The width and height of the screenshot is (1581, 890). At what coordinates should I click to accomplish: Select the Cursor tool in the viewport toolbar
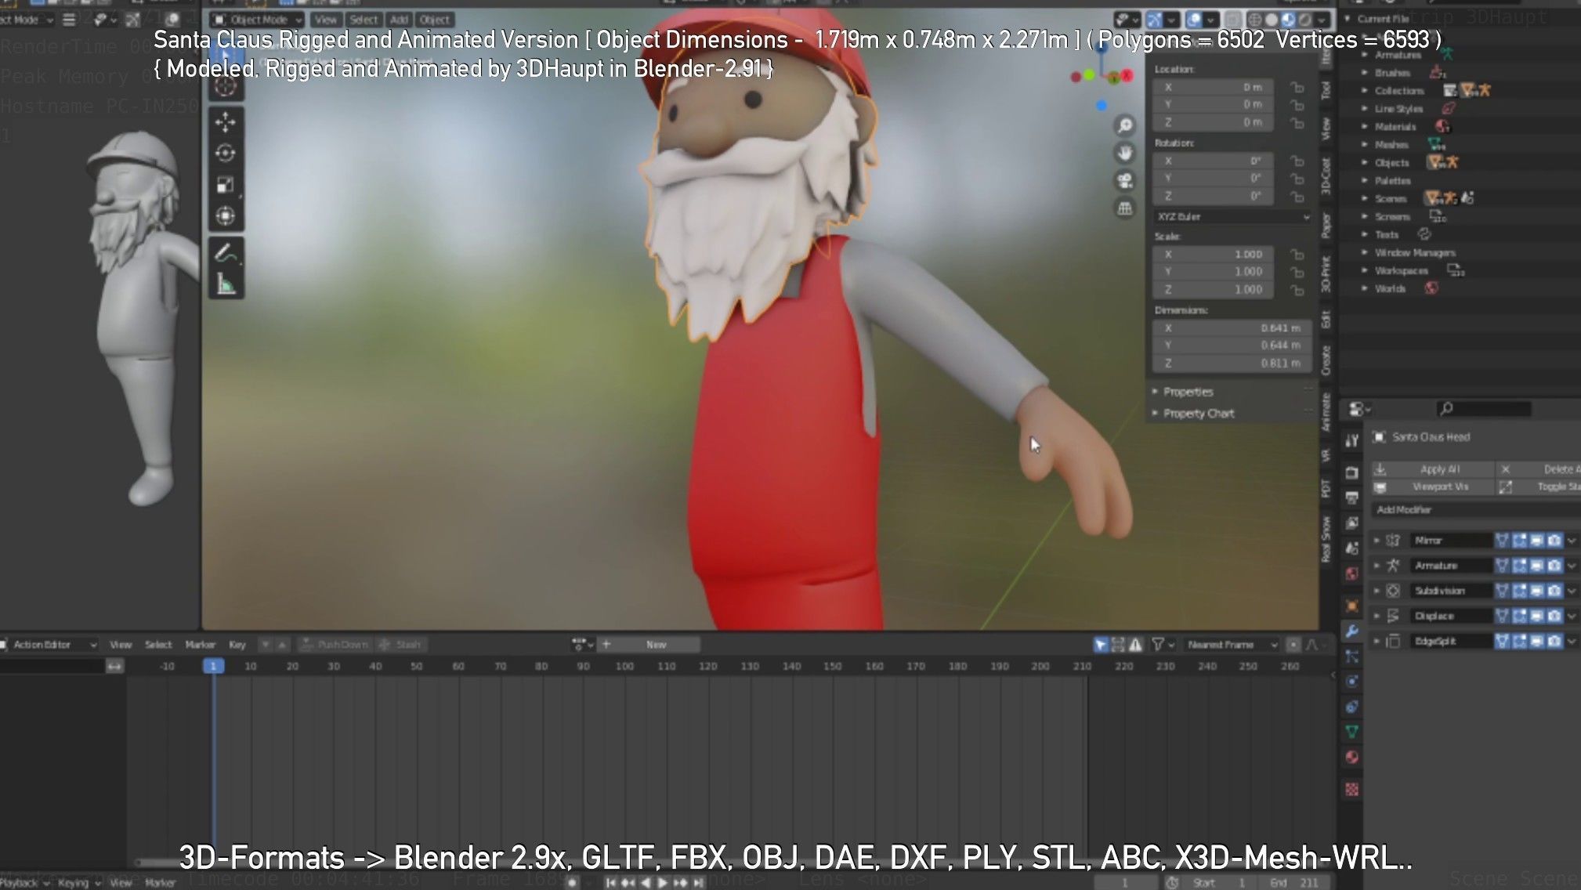coord(226,85)
